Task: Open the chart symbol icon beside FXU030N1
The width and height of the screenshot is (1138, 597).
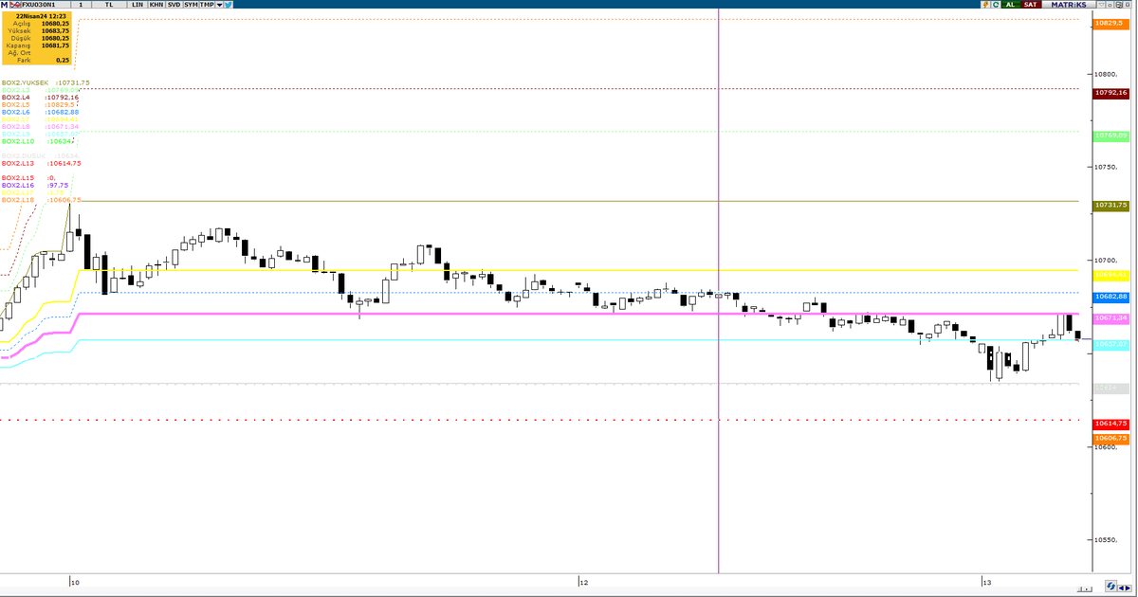Action: 15,5
